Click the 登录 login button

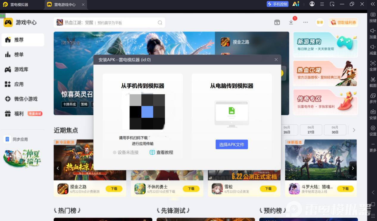[320, 22]
